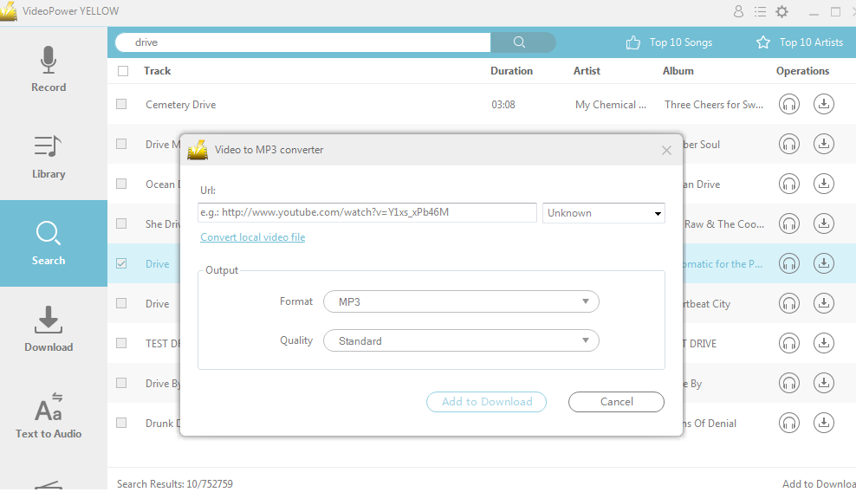The width and height of the screenshot is (856, 492).
Task: Preview the Drunk row track
Action: click(788, 423)
